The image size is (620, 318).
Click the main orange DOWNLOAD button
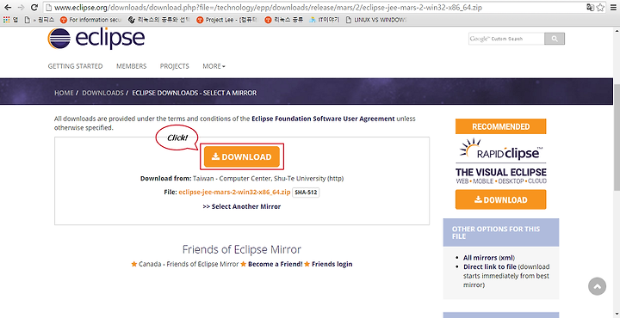[242, 156]
